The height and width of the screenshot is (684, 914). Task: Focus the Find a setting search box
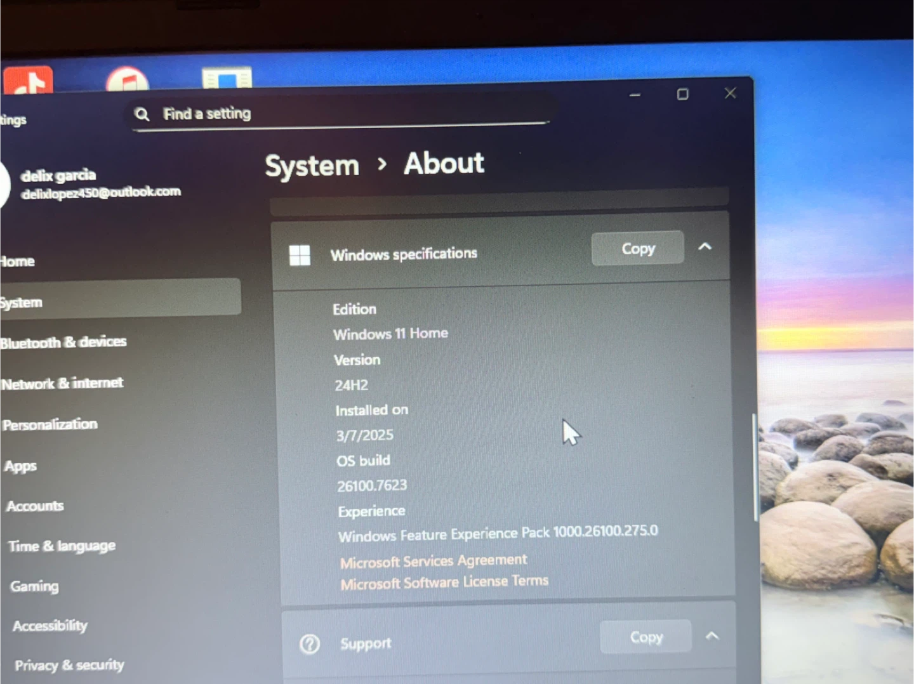341,113
